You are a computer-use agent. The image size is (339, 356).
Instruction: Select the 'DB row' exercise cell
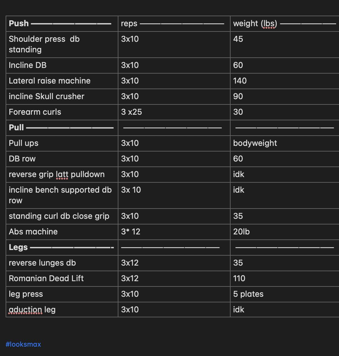click(62, 159)
